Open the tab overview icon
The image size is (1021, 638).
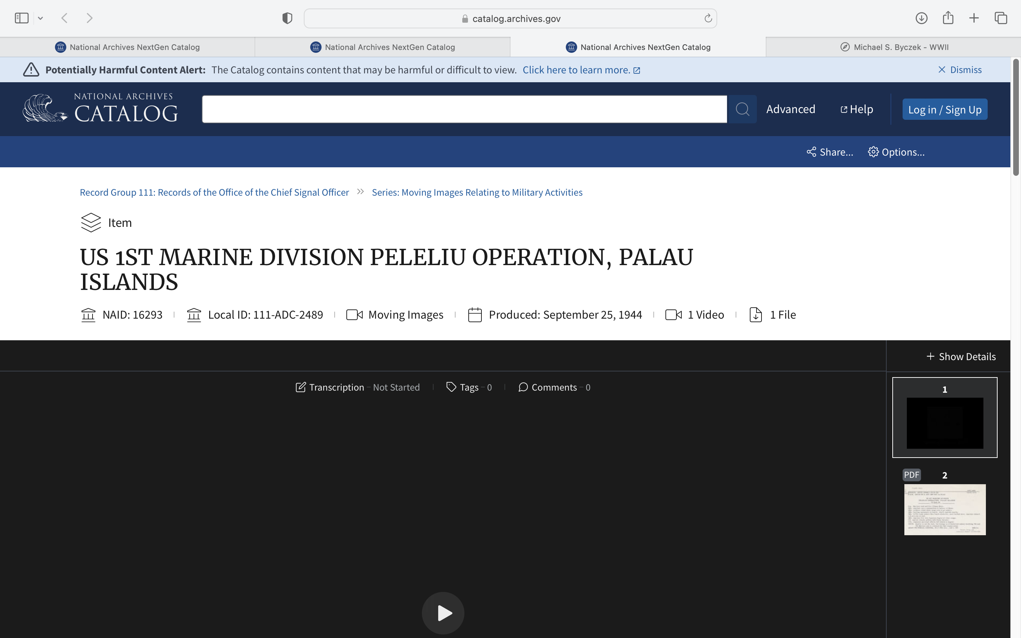pyautogui.click(x=1001, y=18)
